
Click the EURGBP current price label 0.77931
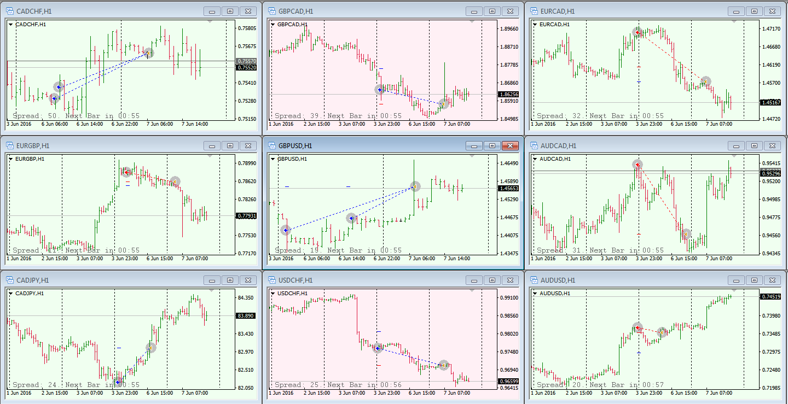[x=247, y=216]
